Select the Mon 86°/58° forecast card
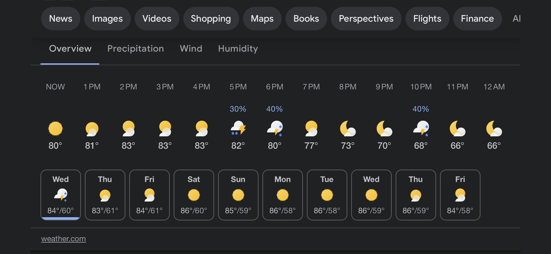The height and width of the screenshot is (254, 551). (x=282, y=195)
